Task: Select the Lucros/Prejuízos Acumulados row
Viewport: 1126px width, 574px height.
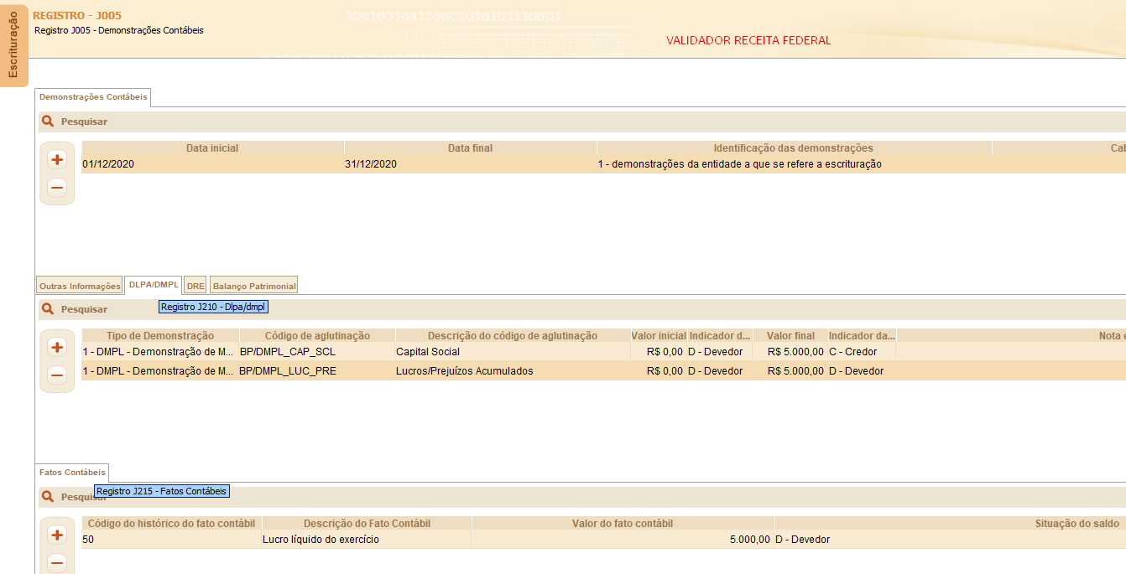Action: [x=420, y=370]
